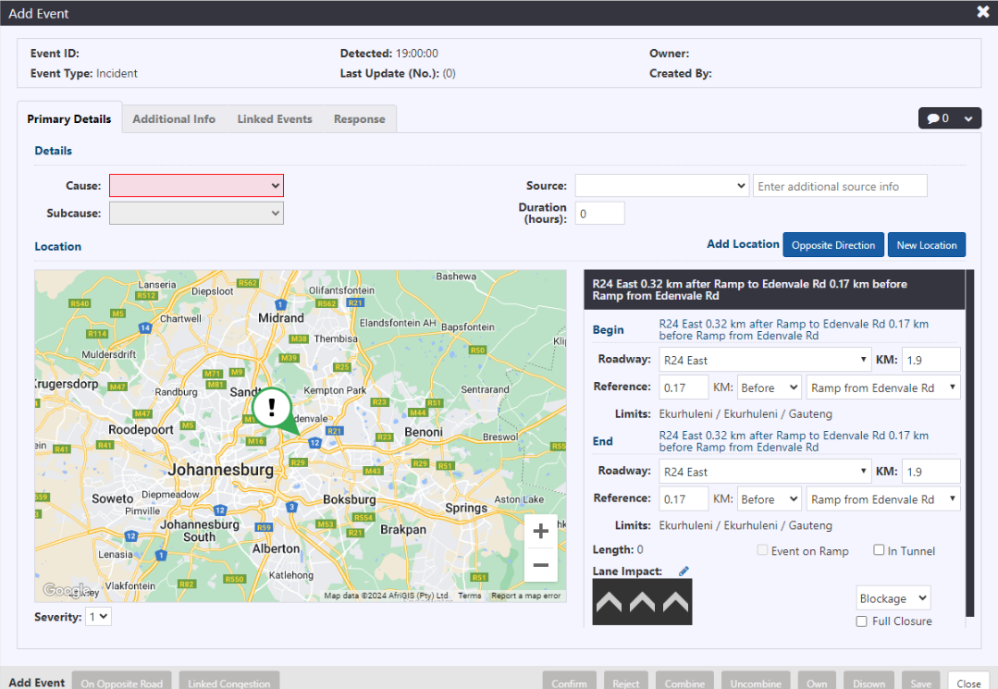
Task: Click the Lane Impact edit pencil icon
Action: [x=684, y=572]
